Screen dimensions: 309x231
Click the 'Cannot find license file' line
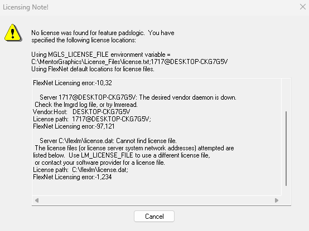tap(108, 141)
